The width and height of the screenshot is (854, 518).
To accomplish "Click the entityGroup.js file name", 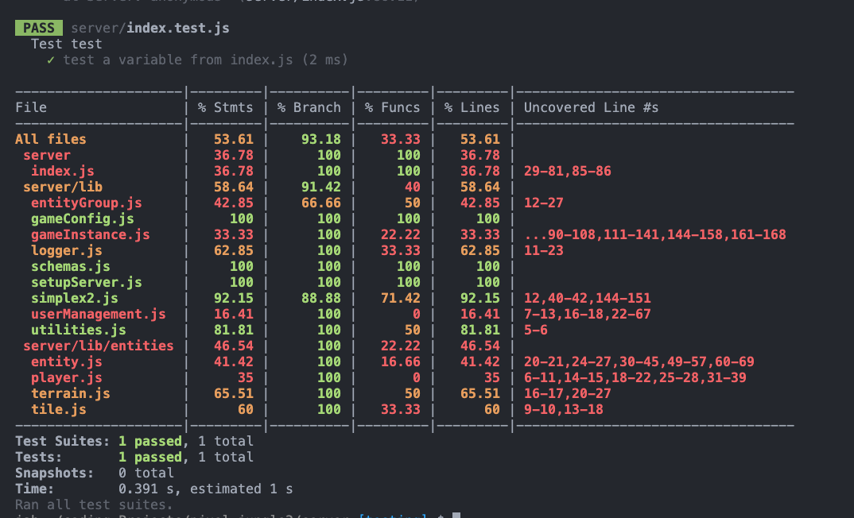I will point(86,203).
